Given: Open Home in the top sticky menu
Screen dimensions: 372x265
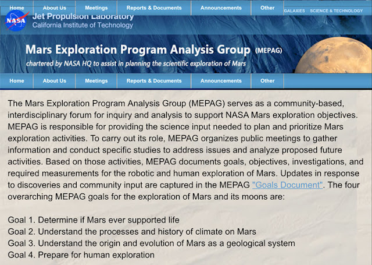Looking at the screenshot, I should click(17, 8).
